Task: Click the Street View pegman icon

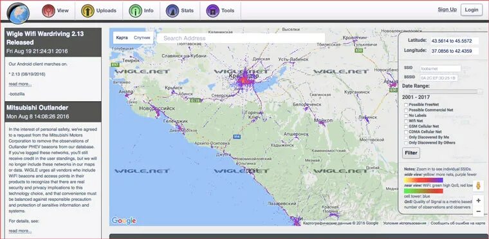Action: tap(478, 186)
